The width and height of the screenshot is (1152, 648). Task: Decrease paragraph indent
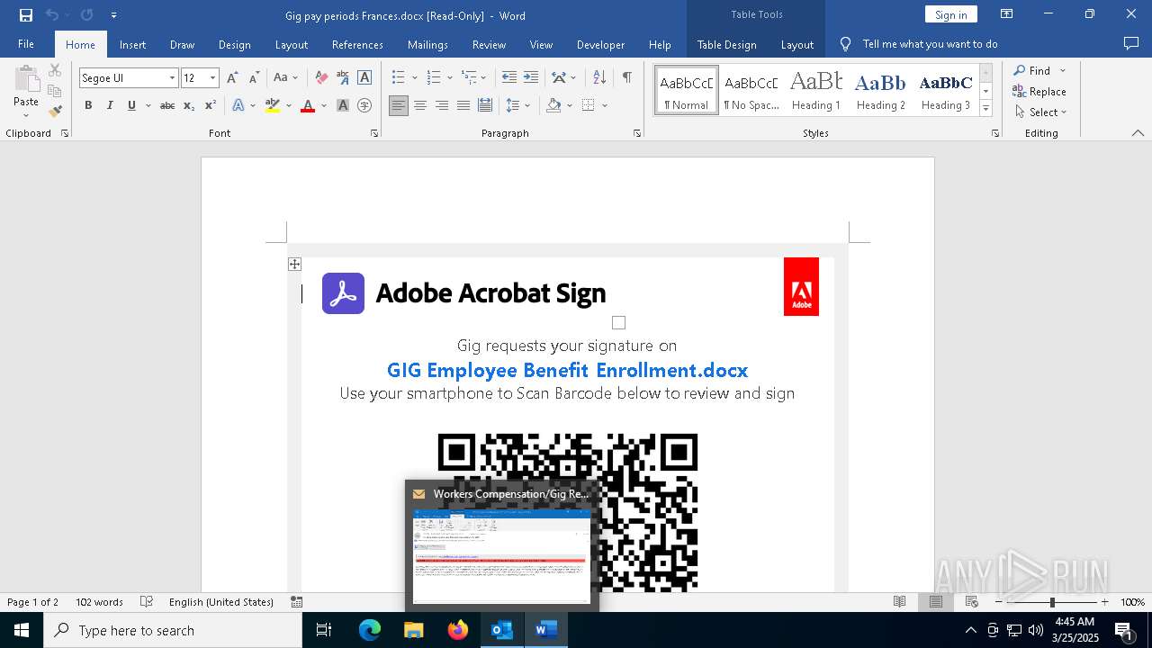(x=509, y=78)
